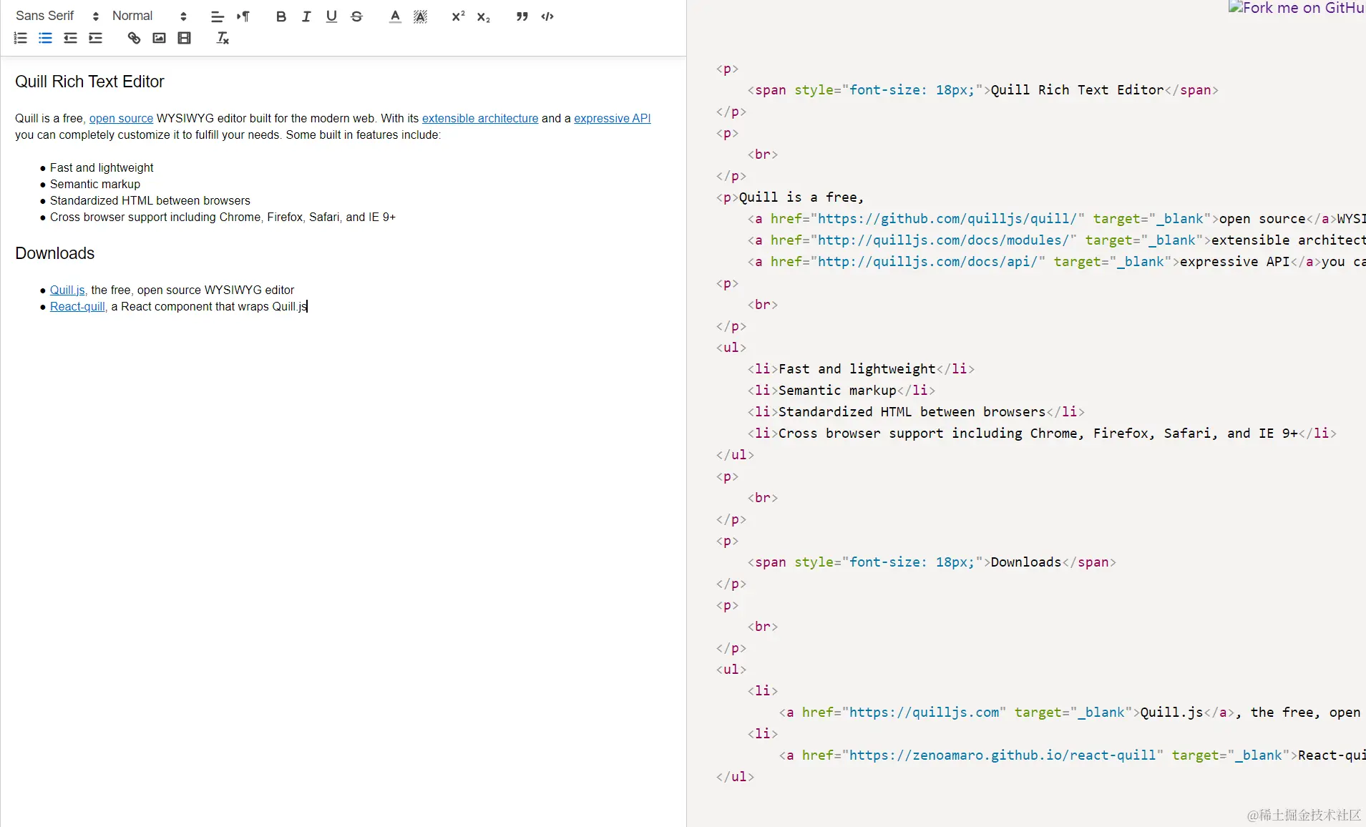
Task: Place cursor in 'Quill Rich Text Editor' heading
Action: (x=89, y=82)
